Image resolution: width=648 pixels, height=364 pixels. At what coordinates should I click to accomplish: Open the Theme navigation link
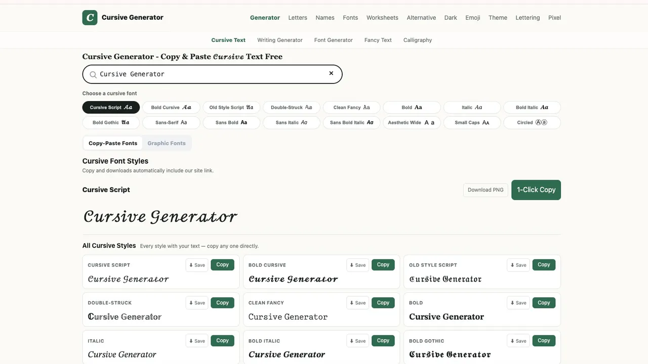coord(498,18)
